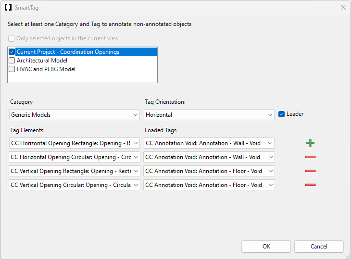Toggle Only selected objects in current view
351x260 pixels.
pos(11,38)
